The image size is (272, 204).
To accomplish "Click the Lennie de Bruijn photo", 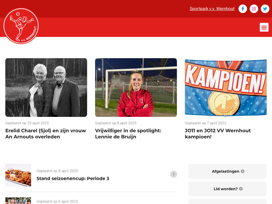I will (136, 87).
